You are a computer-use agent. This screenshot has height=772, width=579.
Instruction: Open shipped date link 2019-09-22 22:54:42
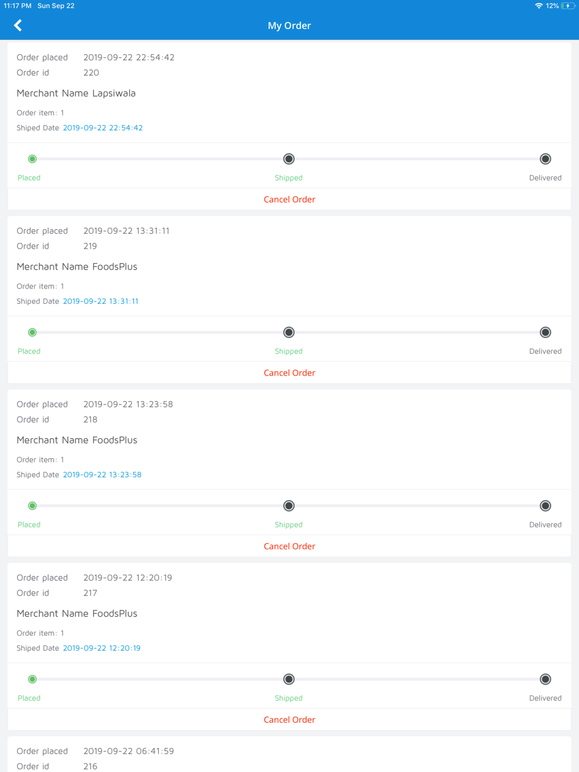tap(102, 128)
